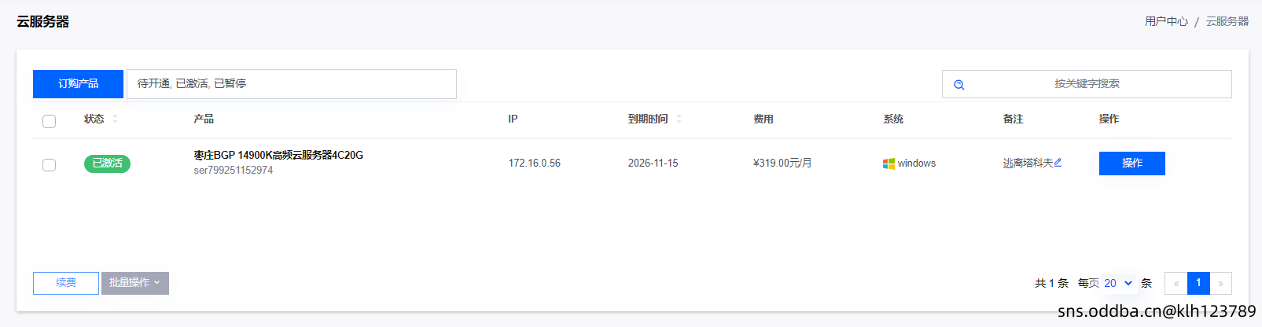1262x327 pixels.
Task: Sort by the 到期时间 column arrows
Action: (679, 119)
